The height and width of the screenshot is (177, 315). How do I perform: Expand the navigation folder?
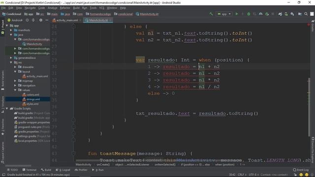15,86
